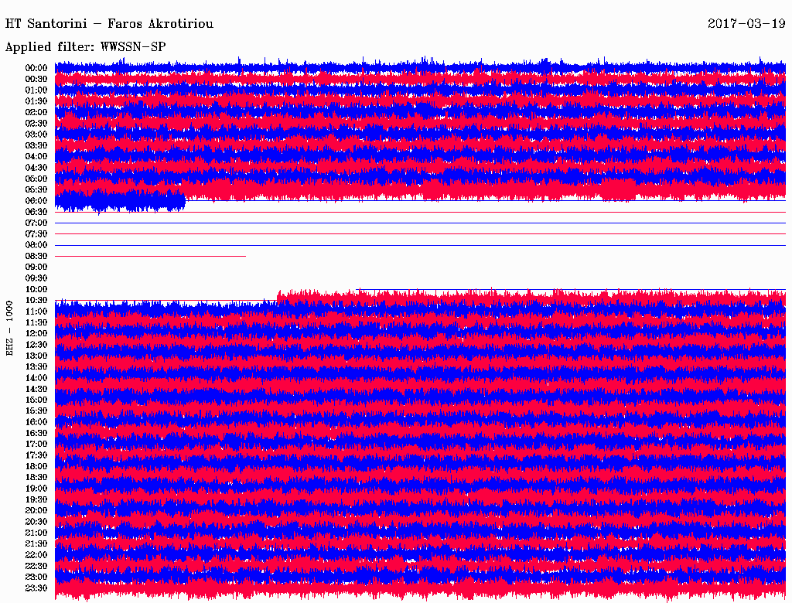Select the 12:00 time label
The width and height of the screenshot is (792, 603).
[x=36, y=333]
